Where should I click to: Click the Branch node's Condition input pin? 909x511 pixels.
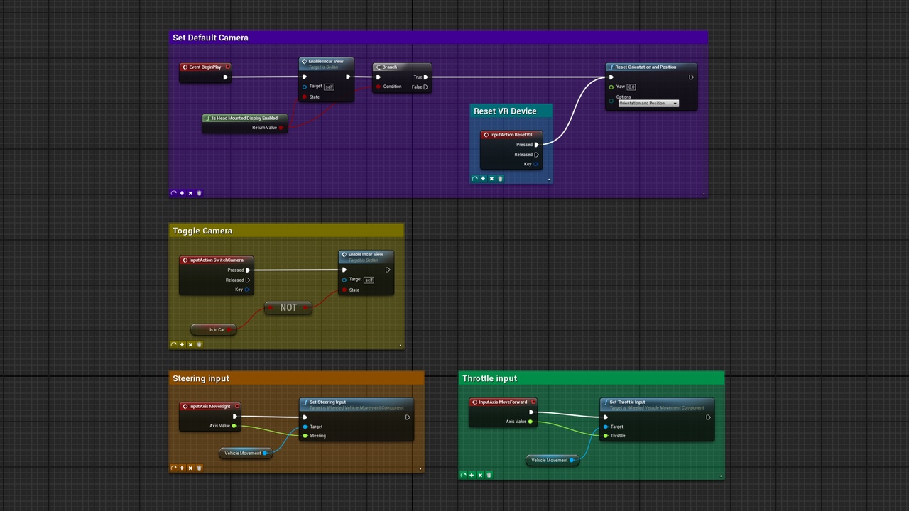pyautogui.click(x=379, y=87)
